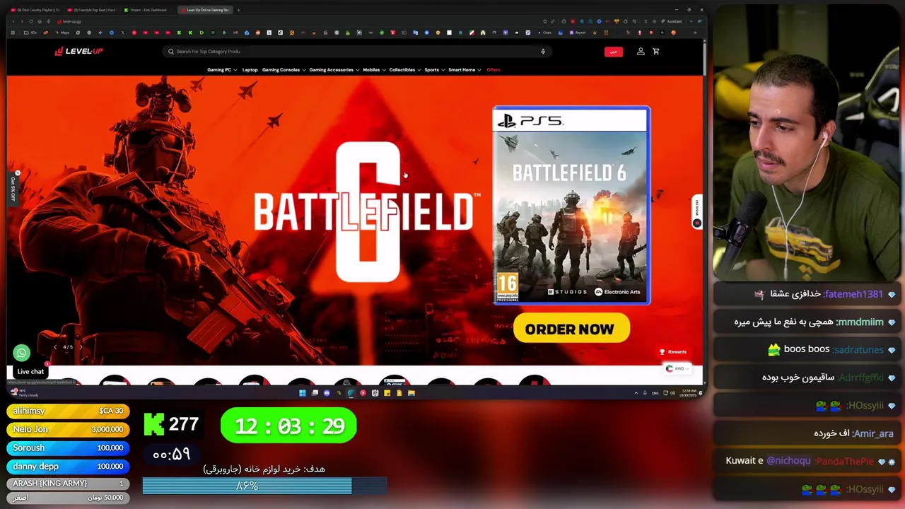Viewport: 905px width, 509px height.
Task: Show hidden system tray icons
Action: [x=636, y=393]
